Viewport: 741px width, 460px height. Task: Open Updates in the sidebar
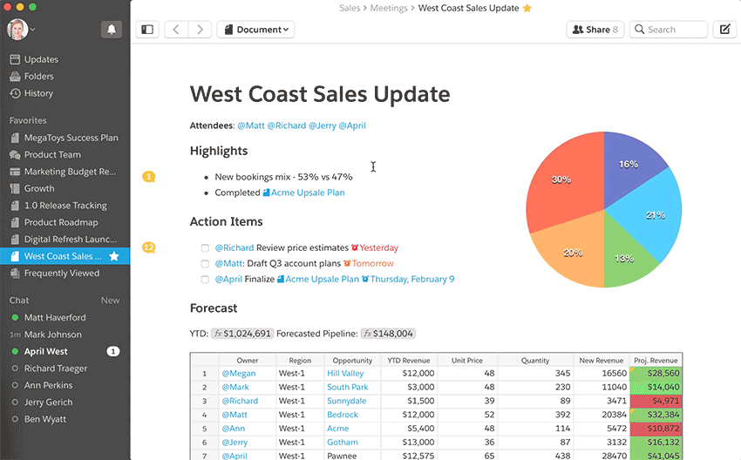point(41,59)
